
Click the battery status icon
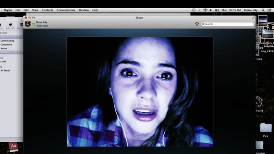pyautogui.click(x=217, y=10)
